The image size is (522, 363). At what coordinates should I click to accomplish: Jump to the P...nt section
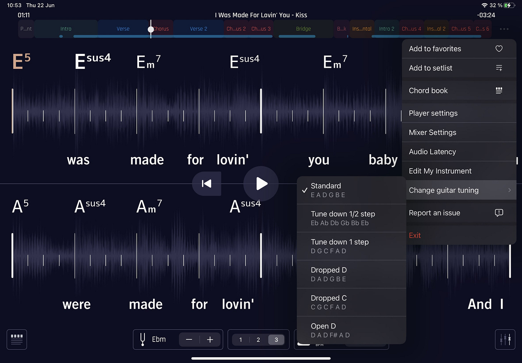click(26, 29)
